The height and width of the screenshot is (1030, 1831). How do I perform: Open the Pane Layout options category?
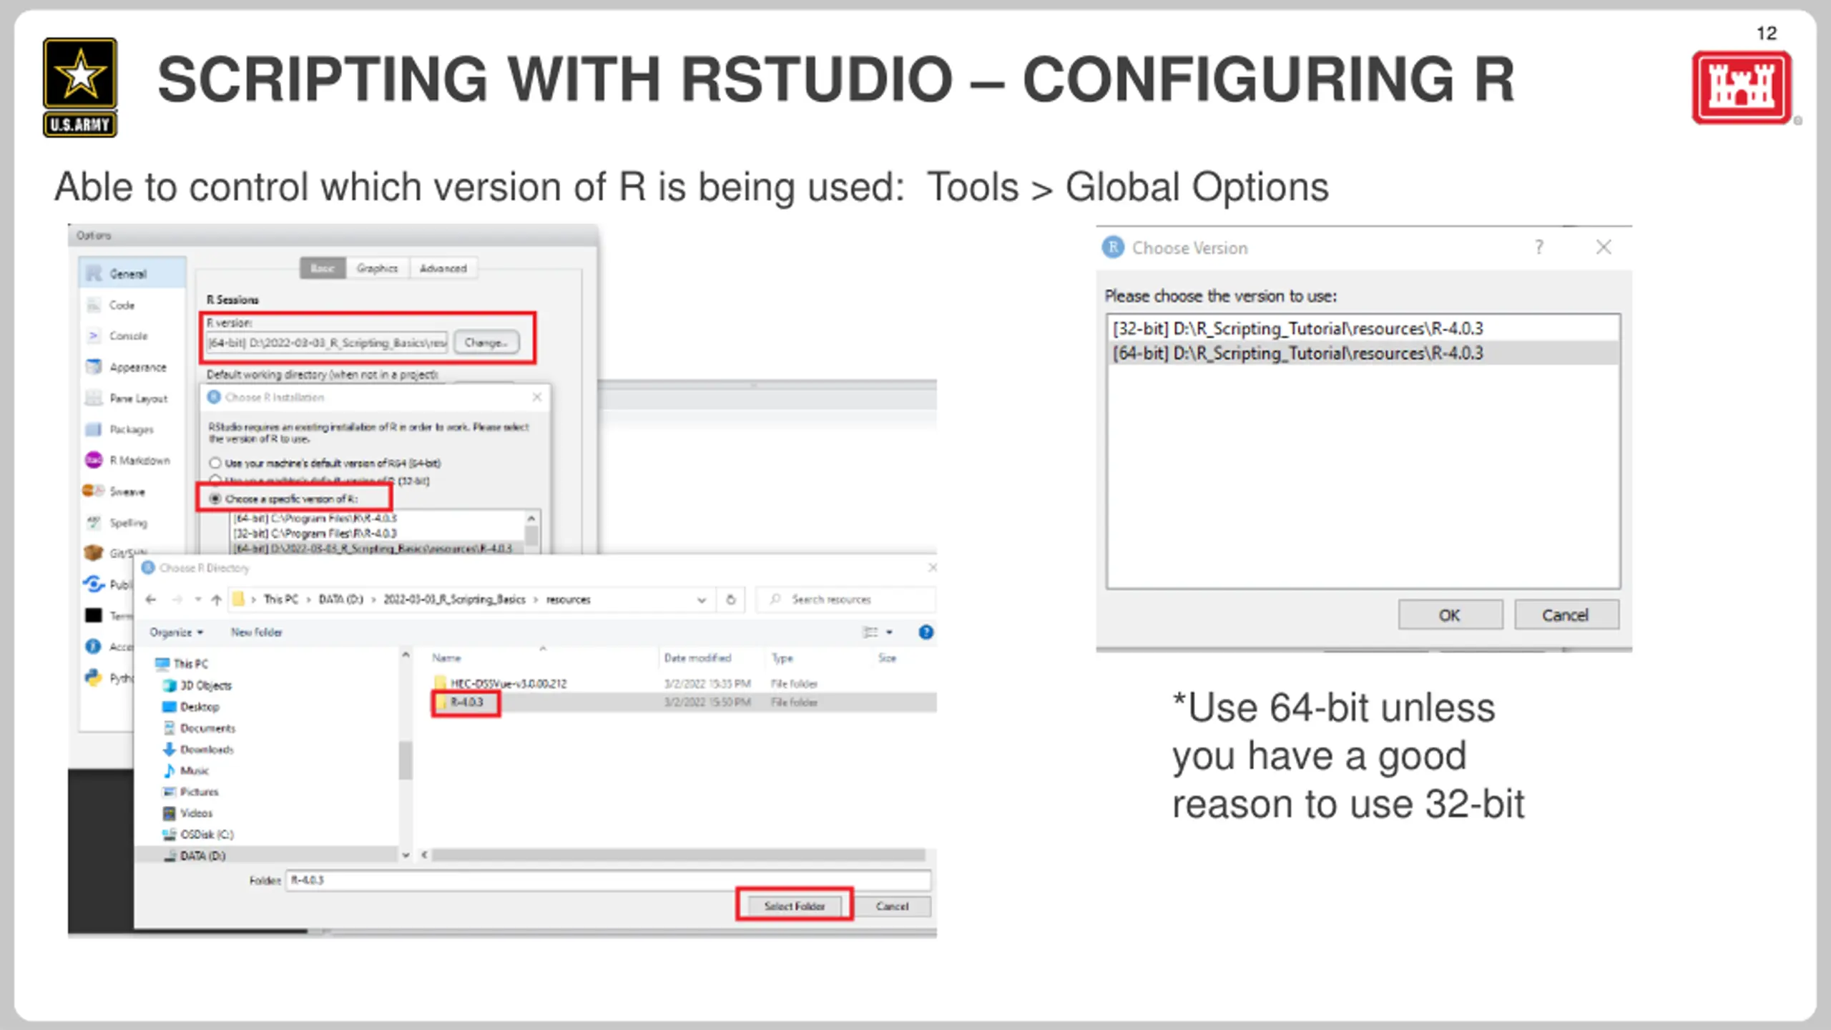pyautogui.click(x=138, y=398)
